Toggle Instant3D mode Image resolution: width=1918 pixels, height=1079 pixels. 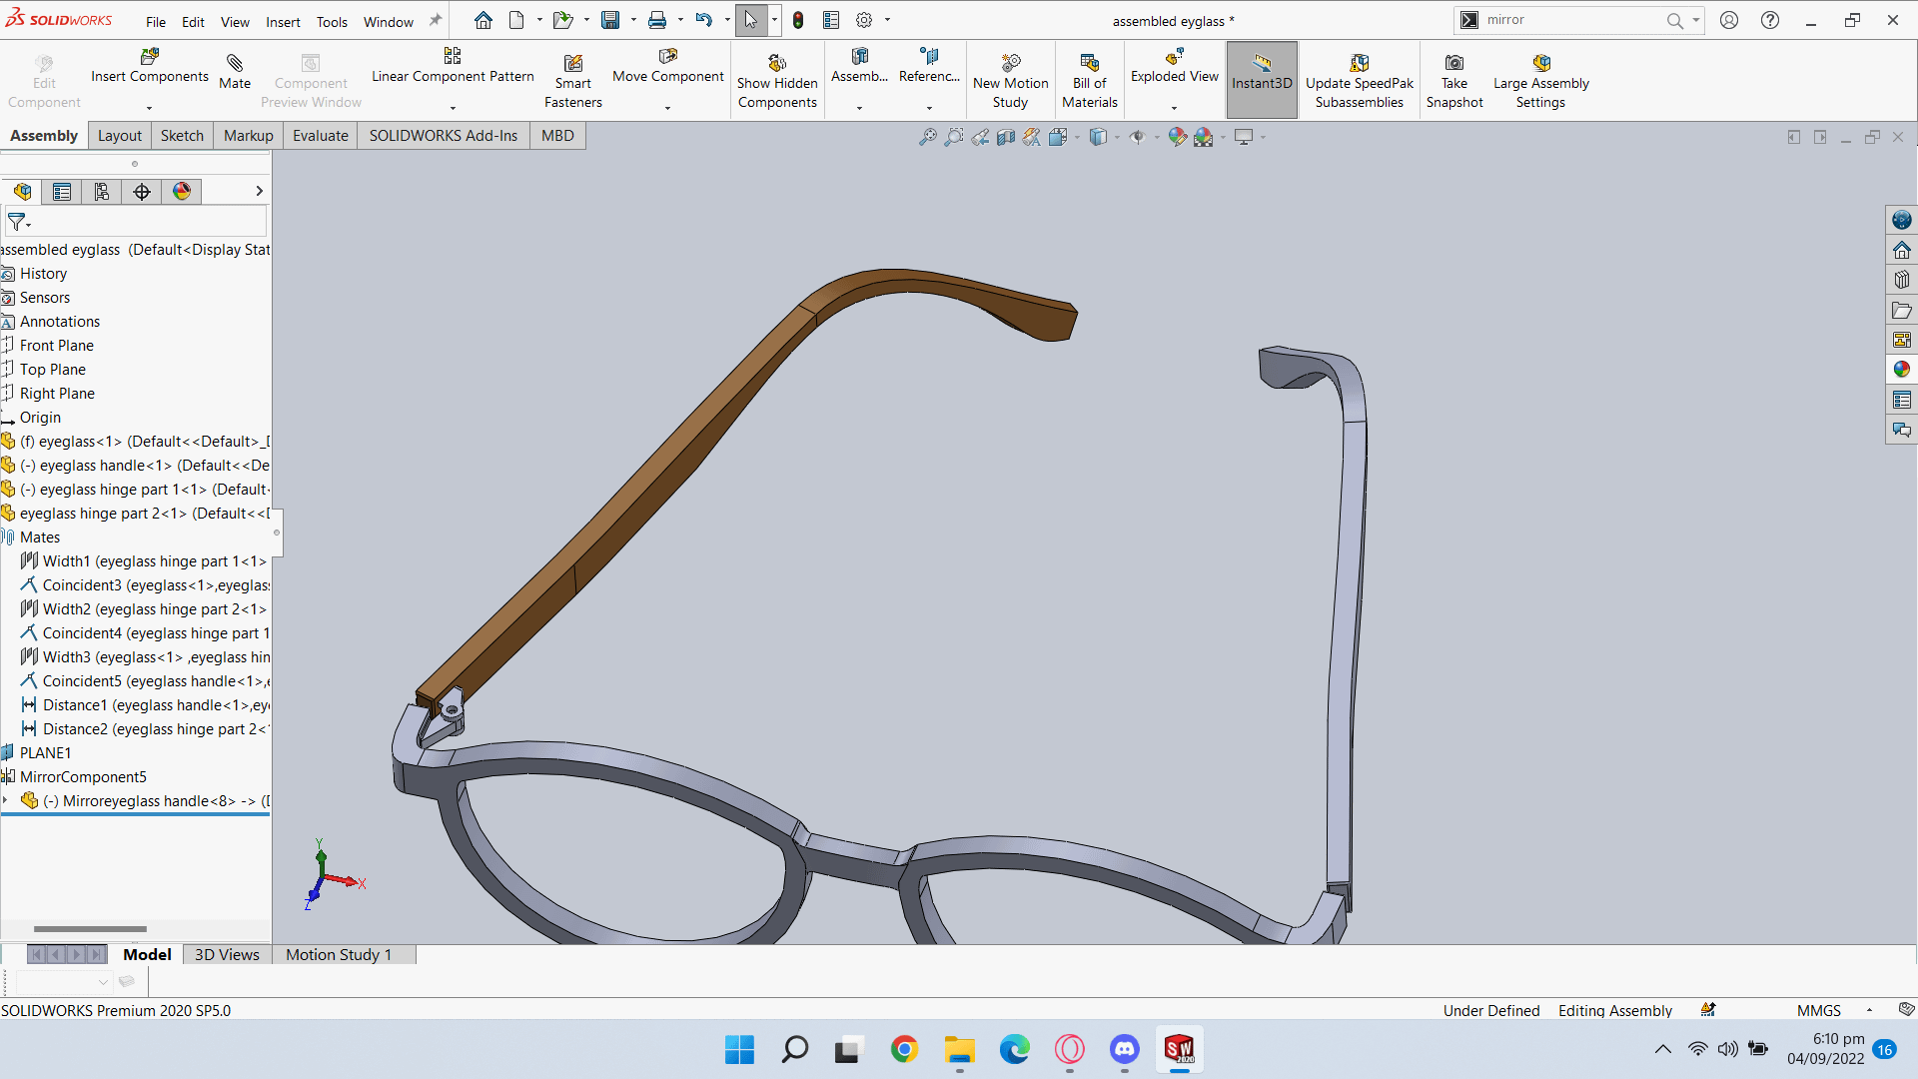coord(1262,80)
